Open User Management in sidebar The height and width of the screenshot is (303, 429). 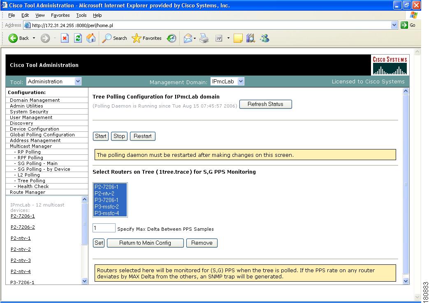click(x=31, y=117)
